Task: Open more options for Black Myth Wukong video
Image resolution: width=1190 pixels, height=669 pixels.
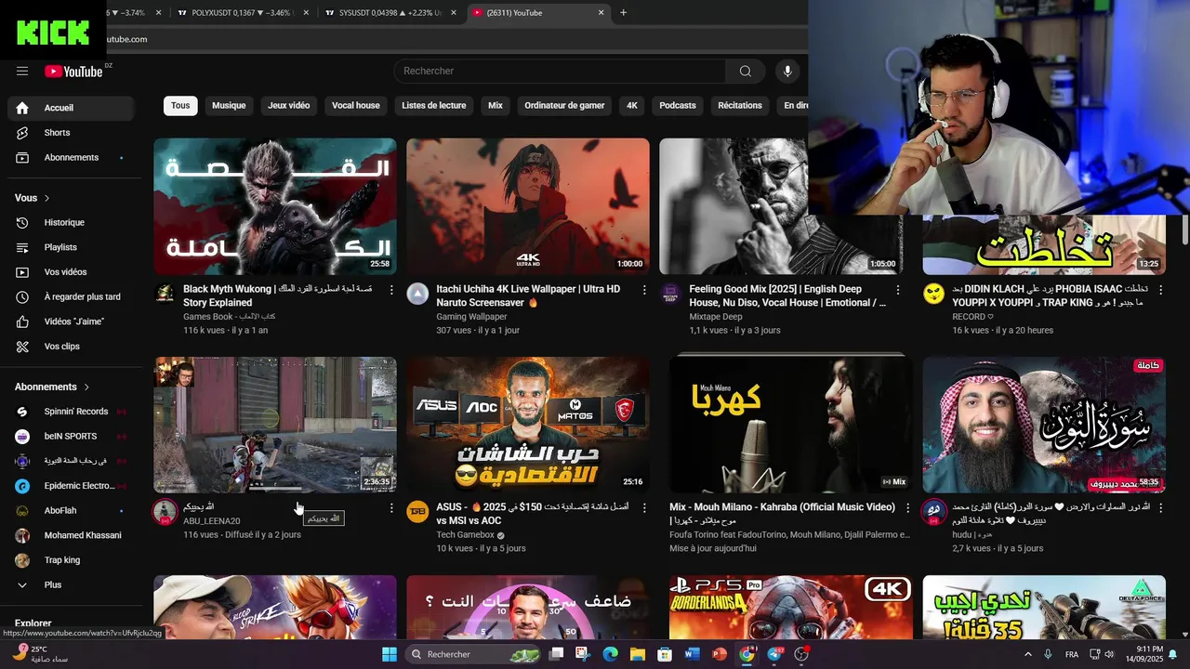Action: [x=391, y=290]
